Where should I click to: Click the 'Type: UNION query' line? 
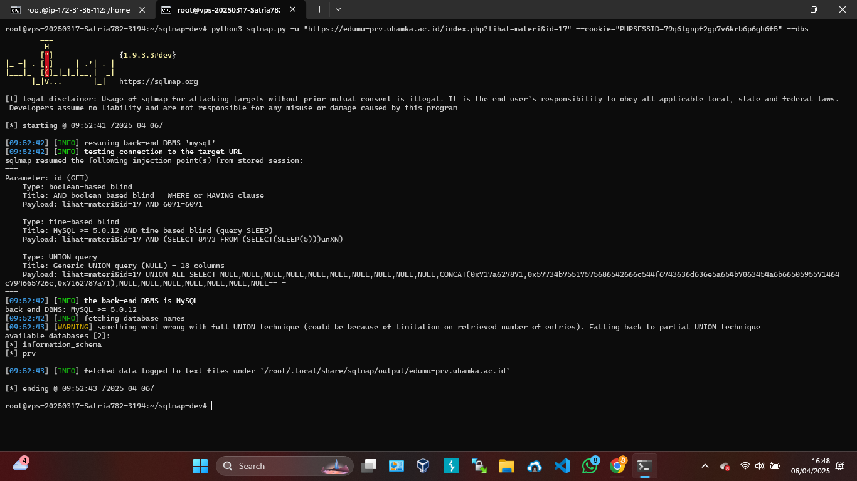coord(60,257)
